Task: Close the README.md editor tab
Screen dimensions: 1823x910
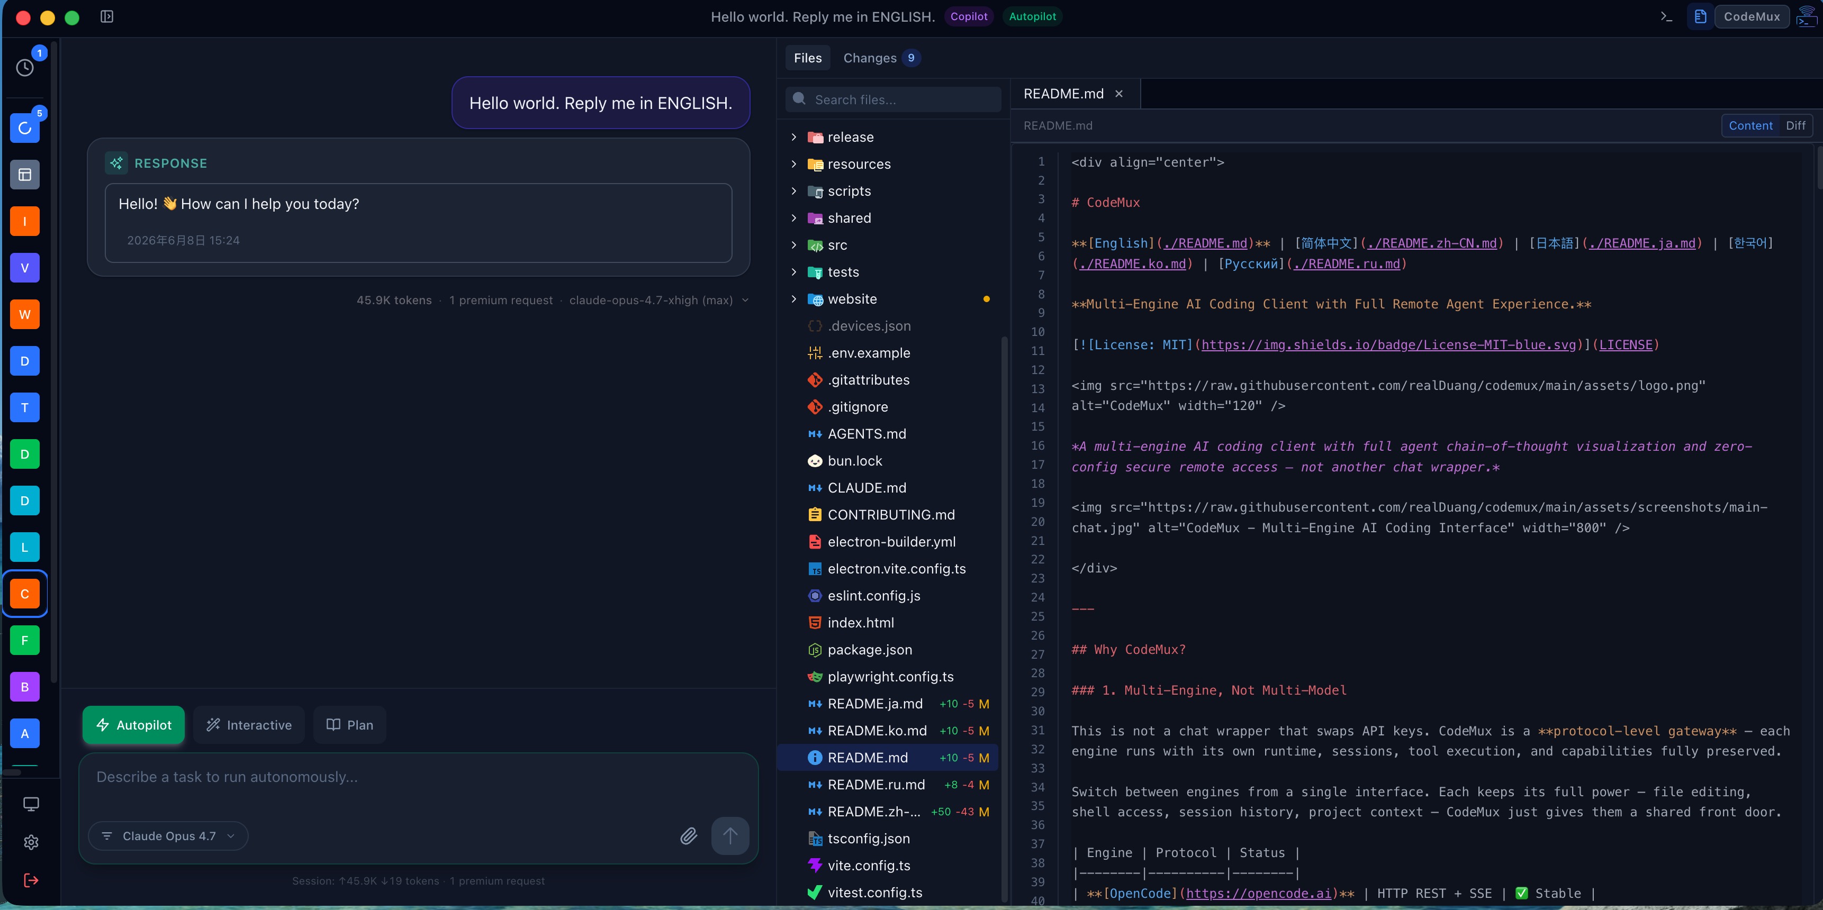Action: pyautogui.click(x=1119, y=94)
